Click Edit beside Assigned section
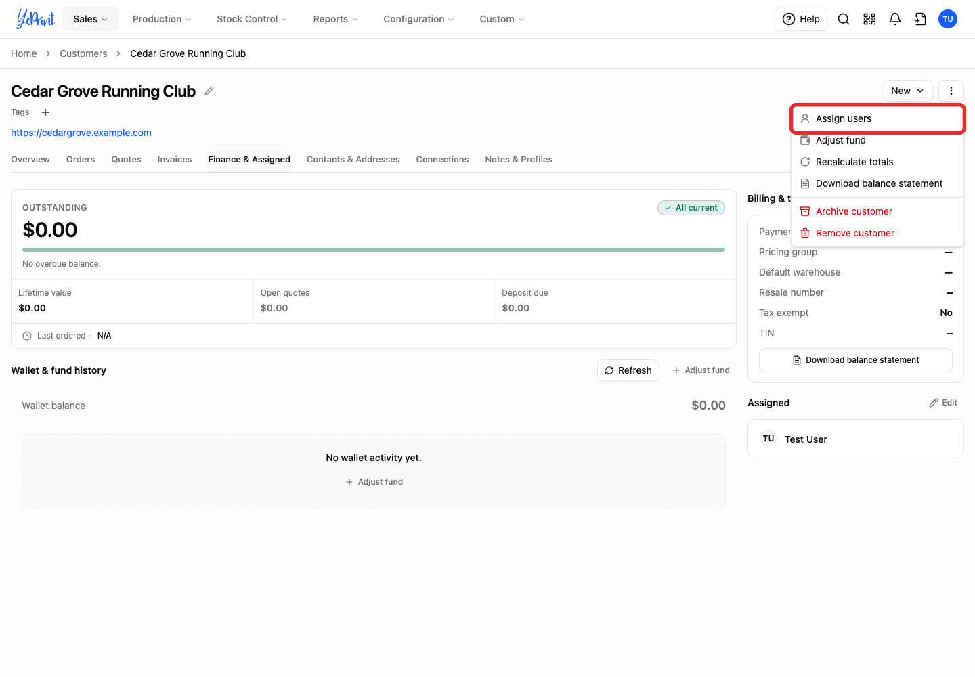Screen dimensions: 975x677 [x=943, y=403]
